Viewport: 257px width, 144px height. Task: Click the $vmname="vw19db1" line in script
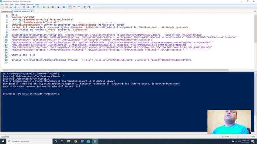23,17
